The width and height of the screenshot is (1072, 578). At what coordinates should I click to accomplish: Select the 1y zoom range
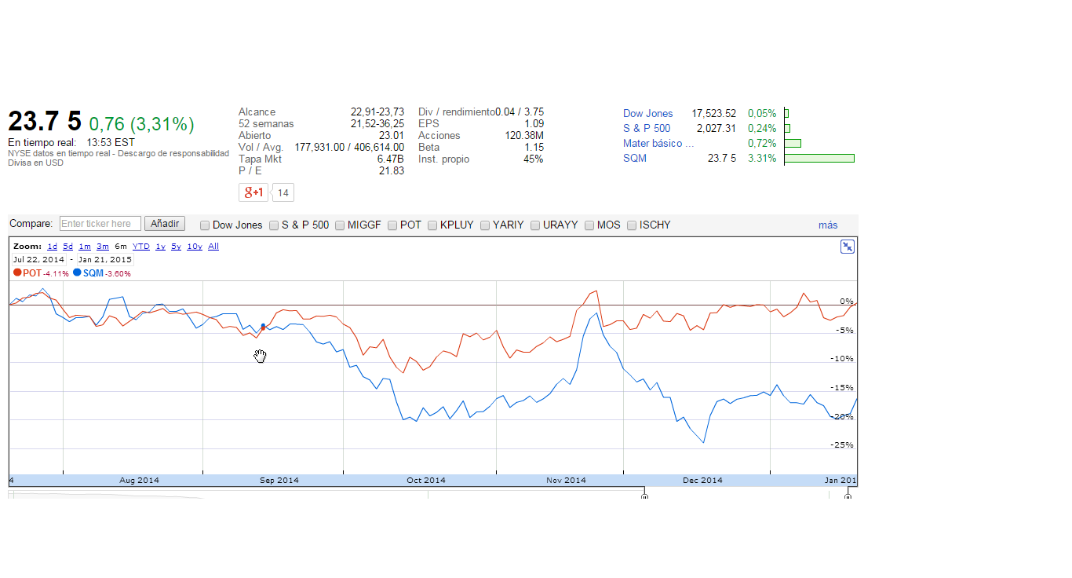coord(160,247)
